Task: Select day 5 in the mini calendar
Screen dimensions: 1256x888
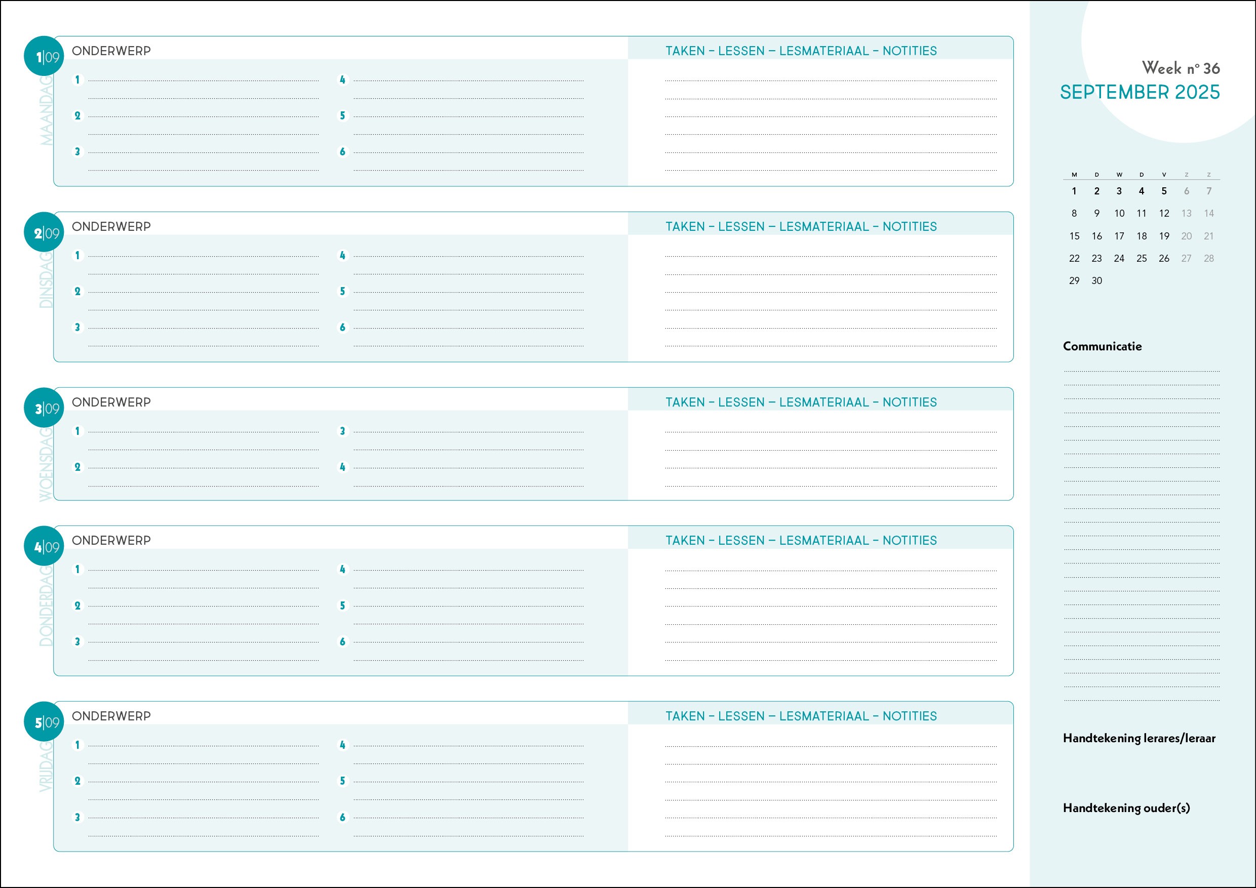Action: tap(1163, 191)
